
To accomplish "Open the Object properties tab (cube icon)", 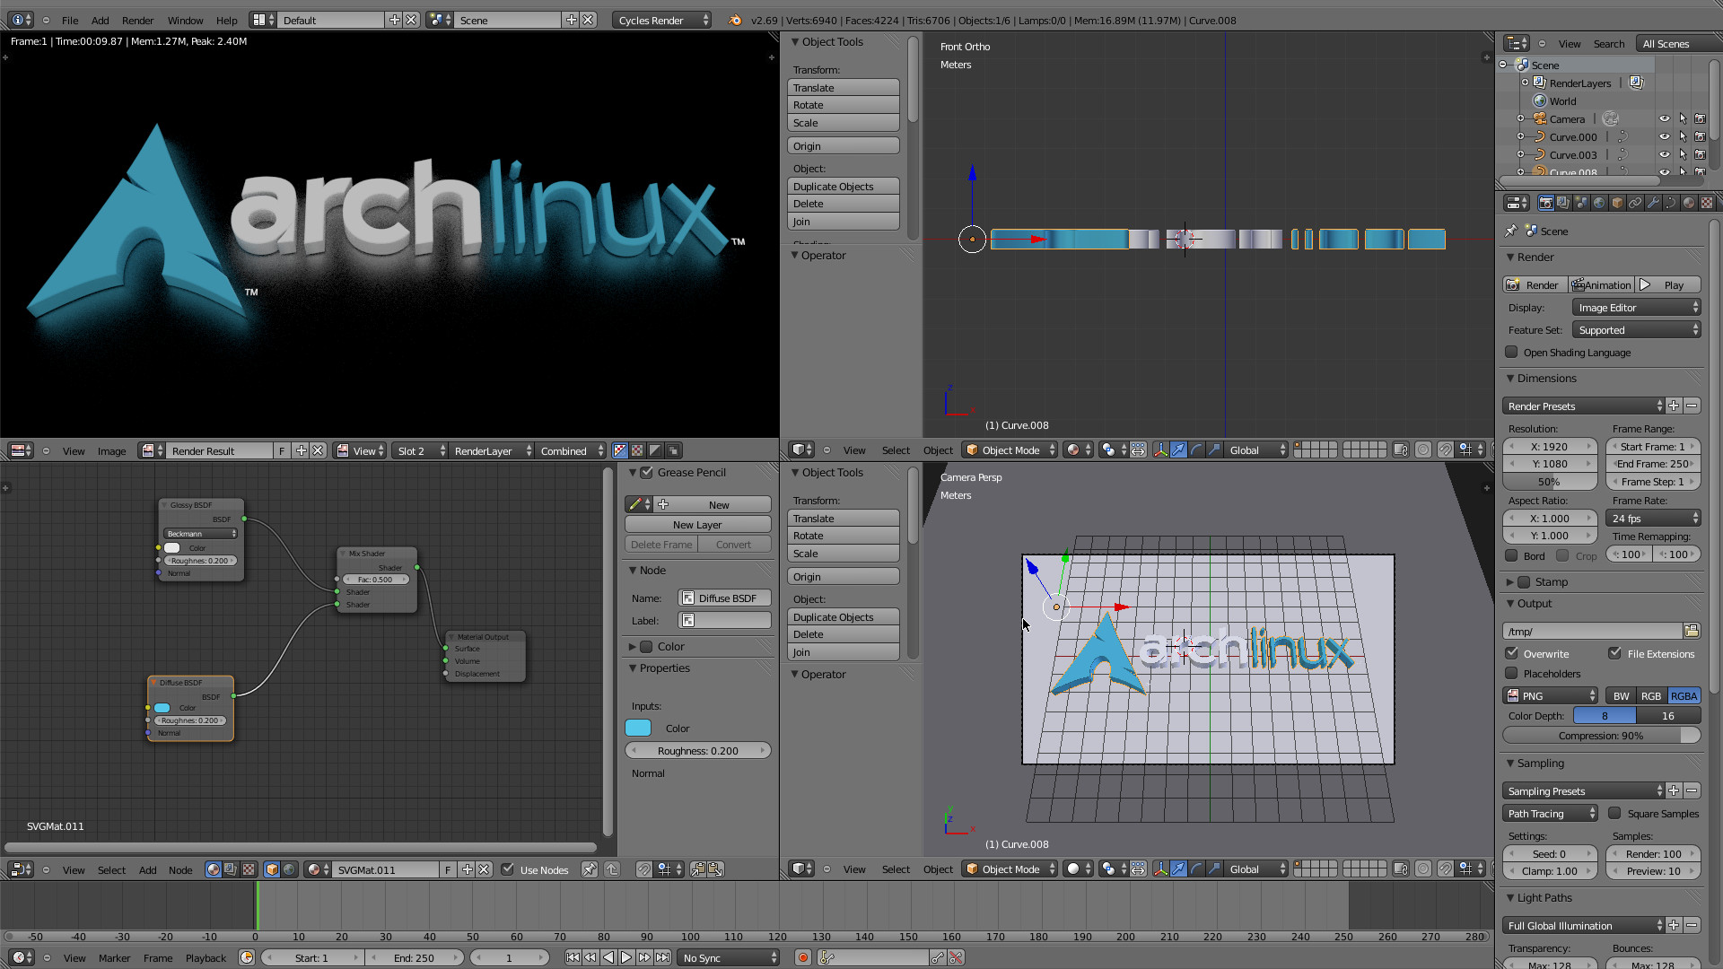I will pos(1617,203).
